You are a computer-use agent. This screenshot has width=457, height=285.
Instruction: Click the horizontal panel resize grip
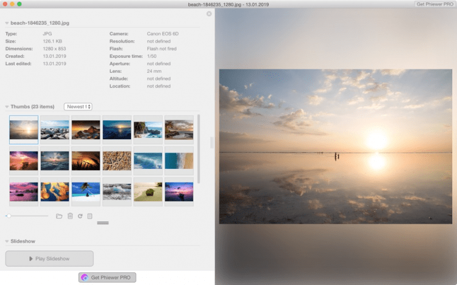point(102,223)
